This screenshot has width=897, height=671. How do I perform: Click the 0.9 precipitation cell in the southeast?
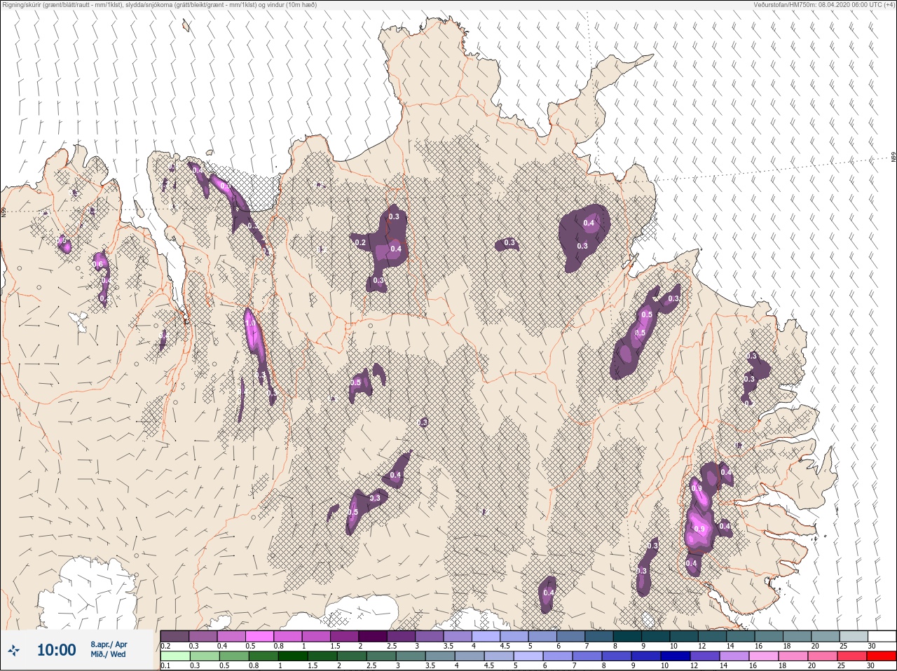coord(698,527)
